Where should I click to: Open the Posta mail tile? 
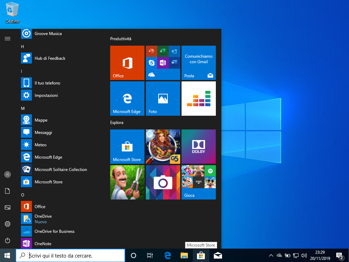[199, 63]
